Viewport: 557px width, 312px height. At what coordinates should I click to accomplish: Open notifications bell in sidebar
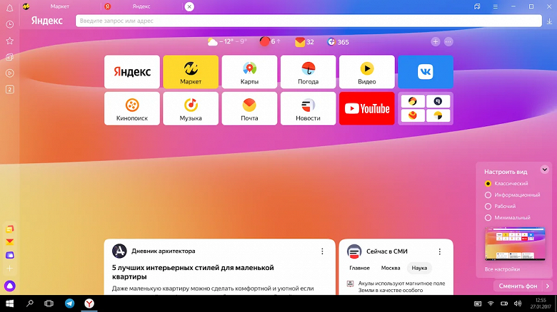click(9, 8)
